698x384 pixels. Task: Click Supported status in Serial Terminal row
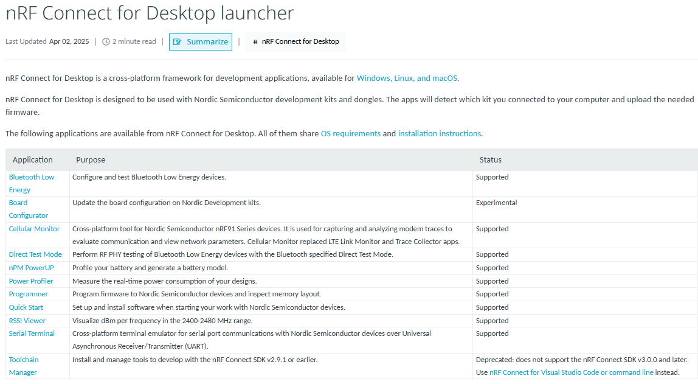pos(492,333)
